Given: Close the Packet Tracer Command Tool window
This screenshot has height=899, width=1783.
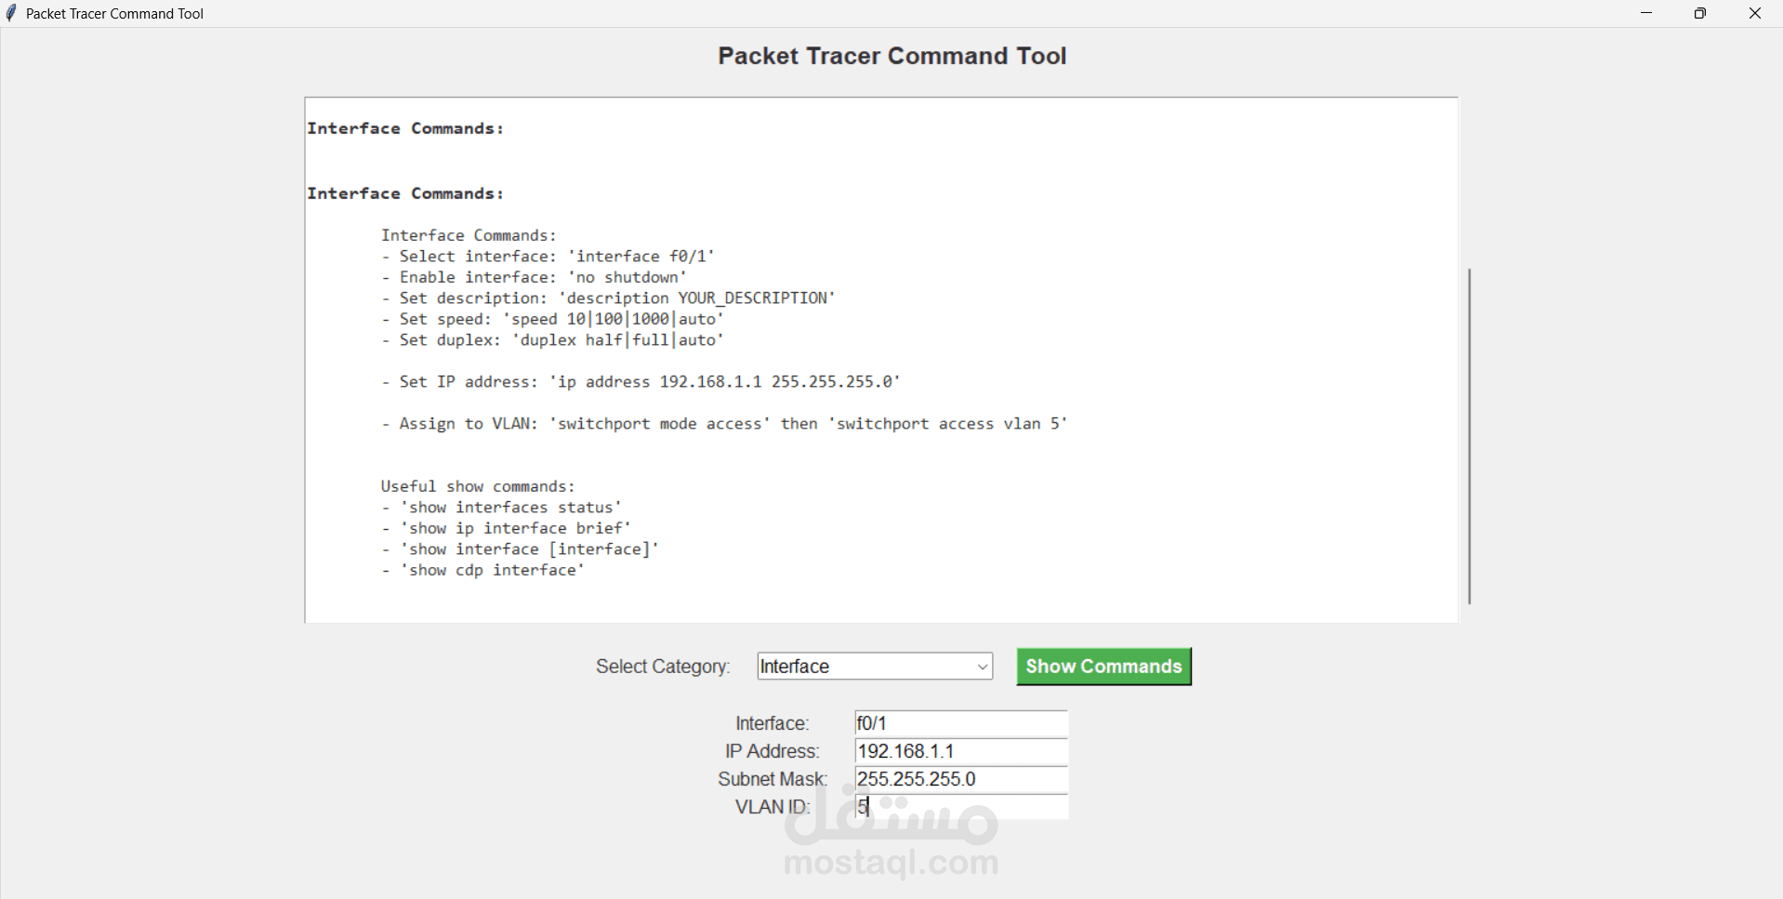Looking at the screenshot, I should click(x=1755, y=13).
